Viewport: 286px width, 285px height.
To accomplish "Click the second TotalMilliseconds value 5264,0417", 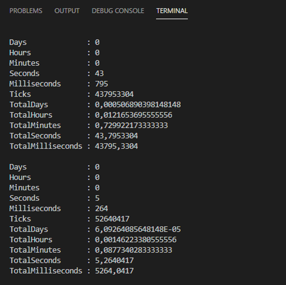I will point(115,271).
